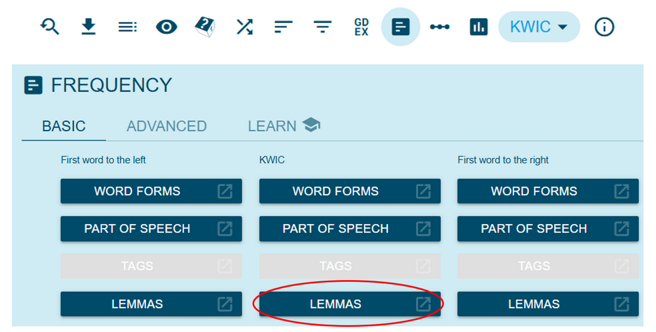
Task: Show the distribution chart icon
Action: pyautogui.click(x=478, y=27)
